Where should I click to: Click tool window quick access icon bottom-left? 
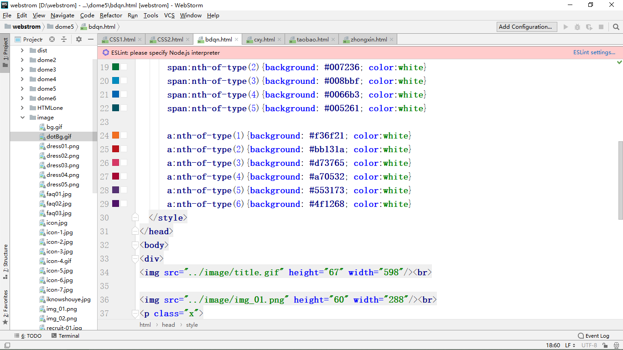(x=7, y=345)
